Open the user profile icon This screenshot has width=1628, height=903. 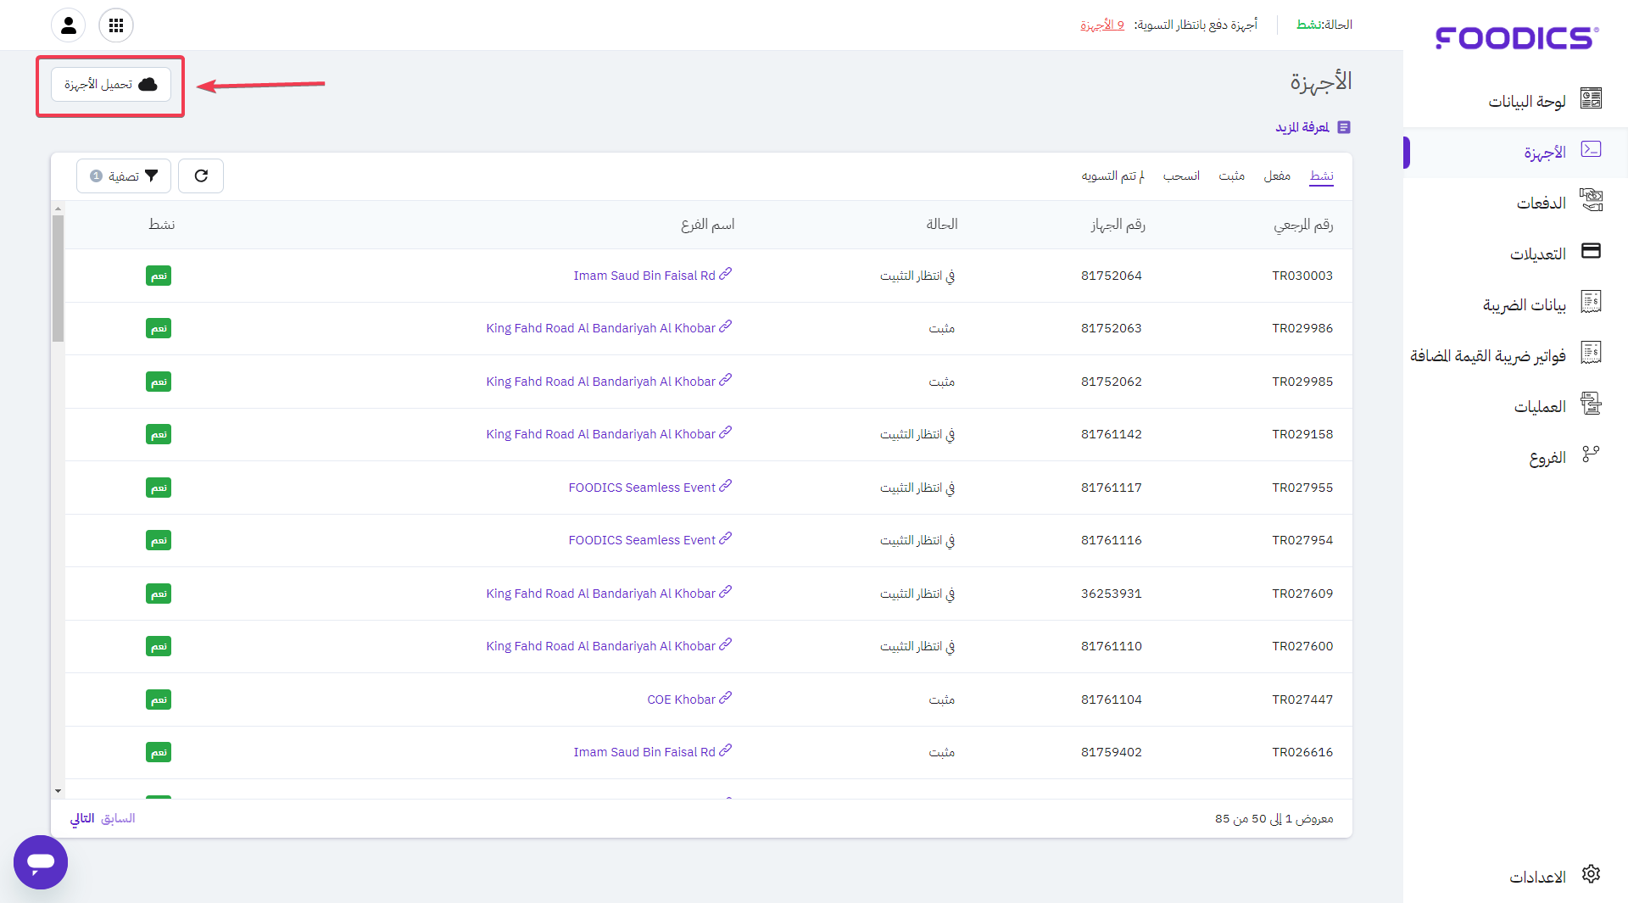69,25
